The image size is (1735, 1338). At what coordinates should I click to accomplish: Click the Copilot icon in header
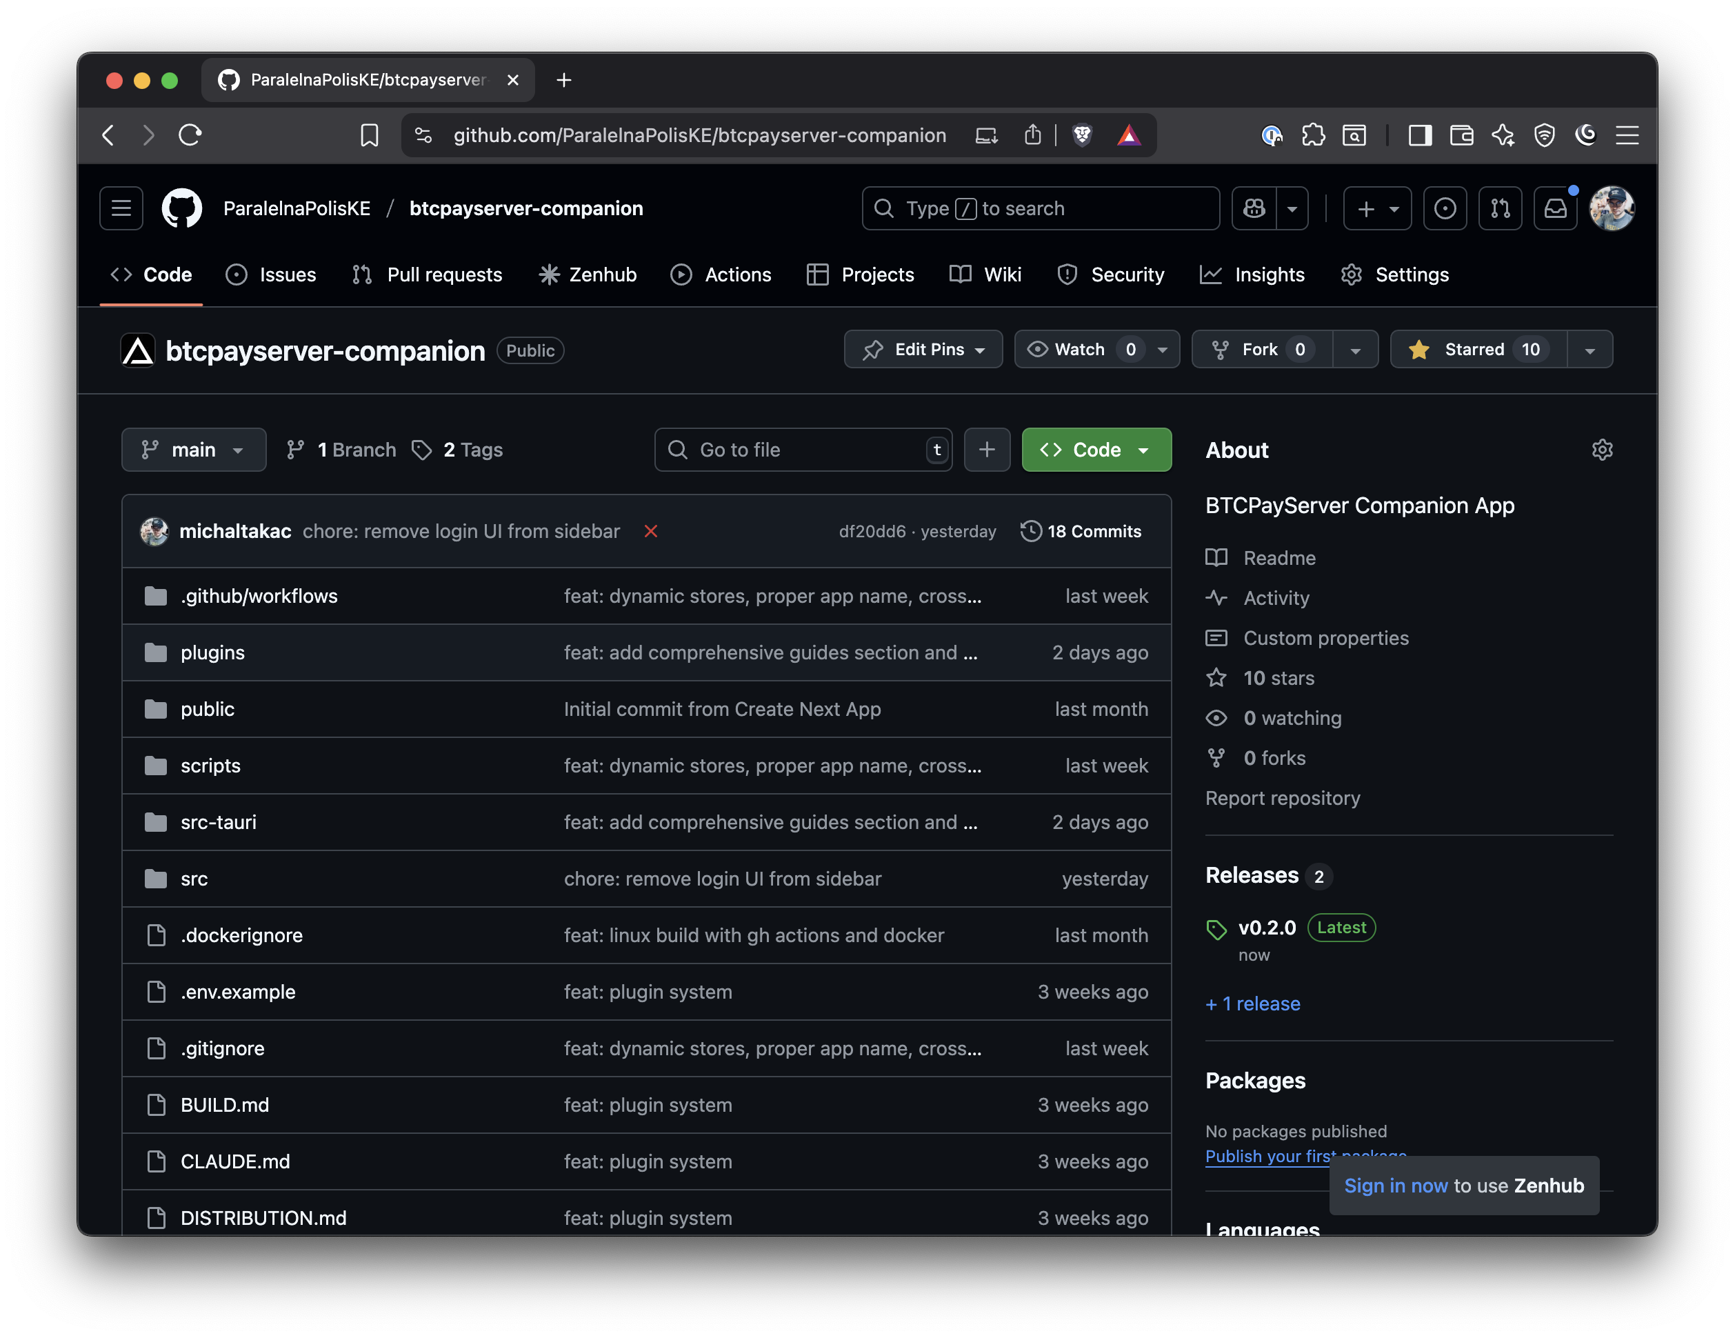[1254, 208]
